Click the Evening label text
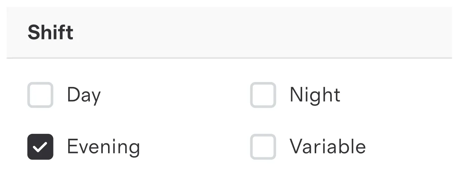Viewport: 458px width, 180px height. click(x=104, y=147)
